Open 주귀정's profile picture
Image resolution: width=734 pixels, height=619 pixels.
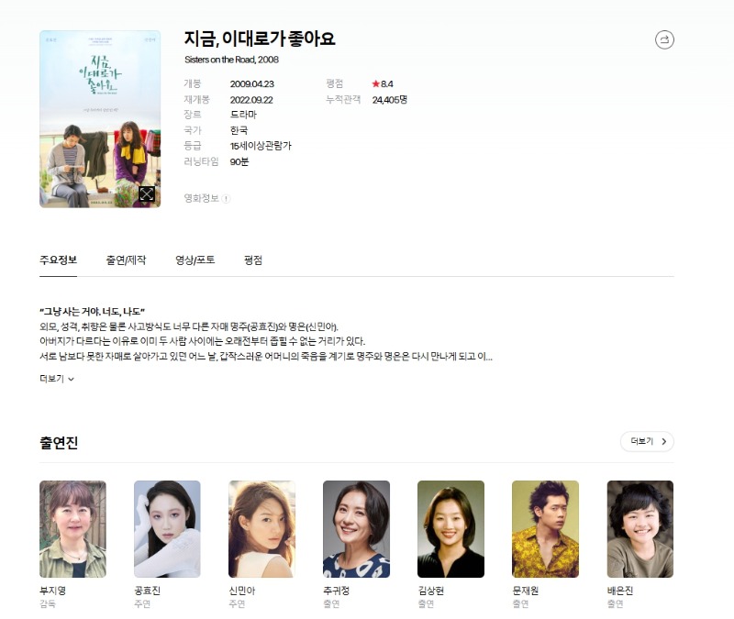point(356,529)
